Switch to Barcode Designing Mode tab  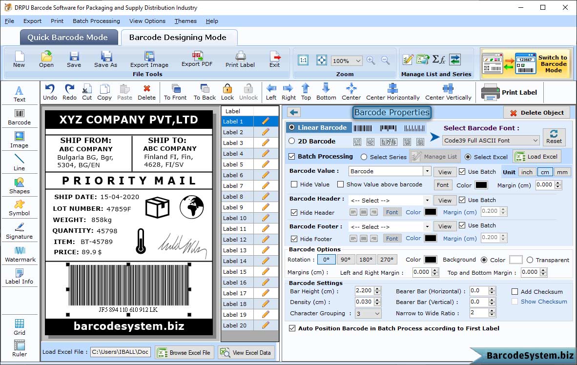click(179, 38)
